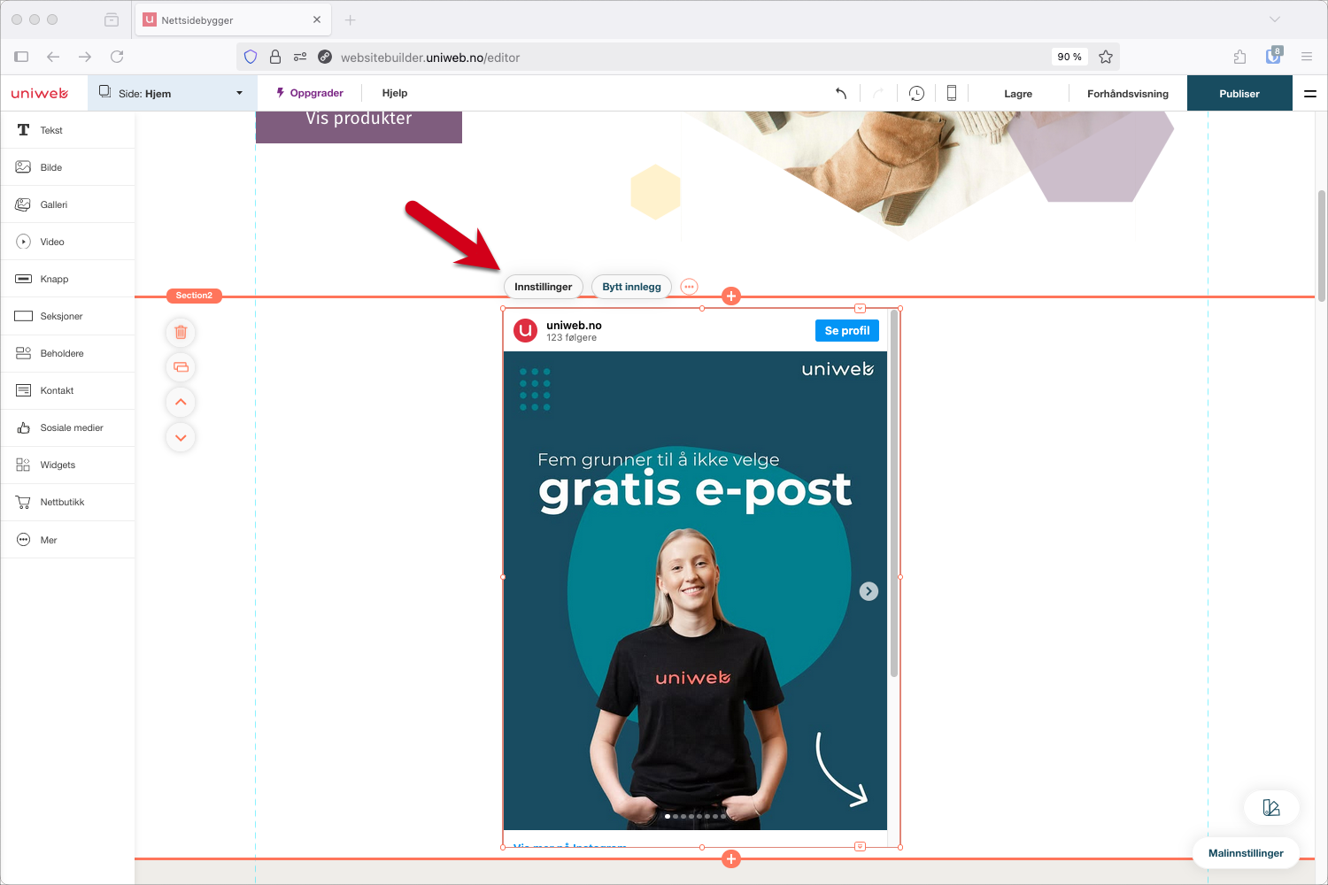Open the design palette floating button
The image size is (1328, 885).
pyautogui.click(x=1271, y=807)
